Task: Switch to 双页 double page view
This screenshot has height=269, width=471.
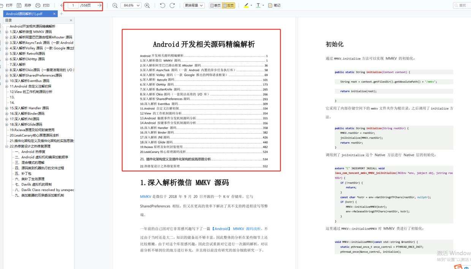Action: pos(228,5)
